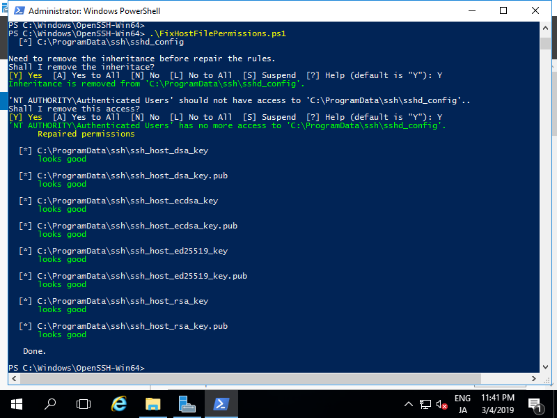The height and width of the screenshot is (418, 557).
Task: Maximize the PowerShell window
Action: [503, 10]
